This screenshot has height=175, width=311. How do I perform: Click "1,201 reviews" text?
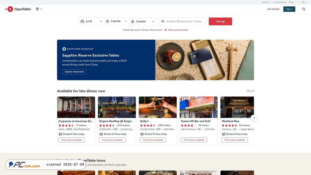click(123, 126)
